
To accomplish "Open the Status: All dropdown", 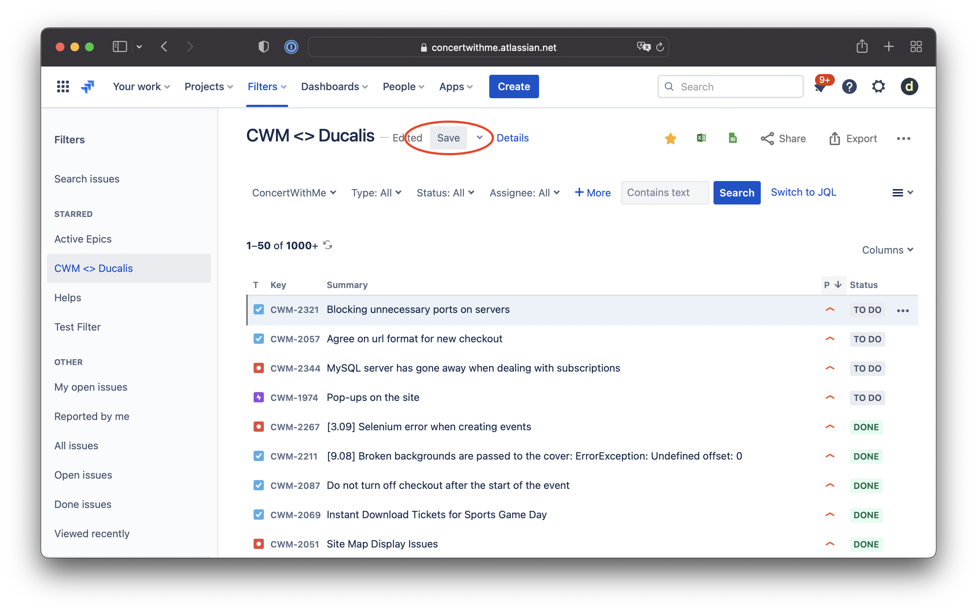I will [445, 193].
